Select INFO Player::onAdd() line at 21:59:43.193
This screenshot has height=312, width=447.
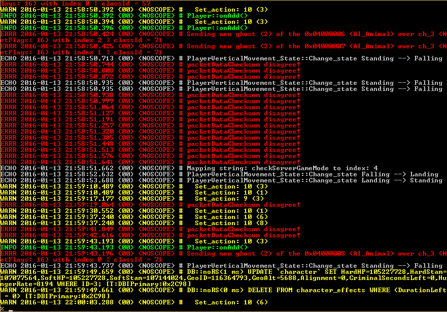pos(124,247)
